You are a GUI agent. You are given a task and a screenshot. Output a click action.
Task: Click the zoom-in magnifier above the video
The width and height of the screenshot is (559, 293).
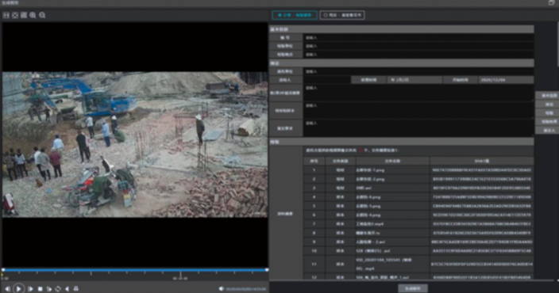click(x=33, y=15)
